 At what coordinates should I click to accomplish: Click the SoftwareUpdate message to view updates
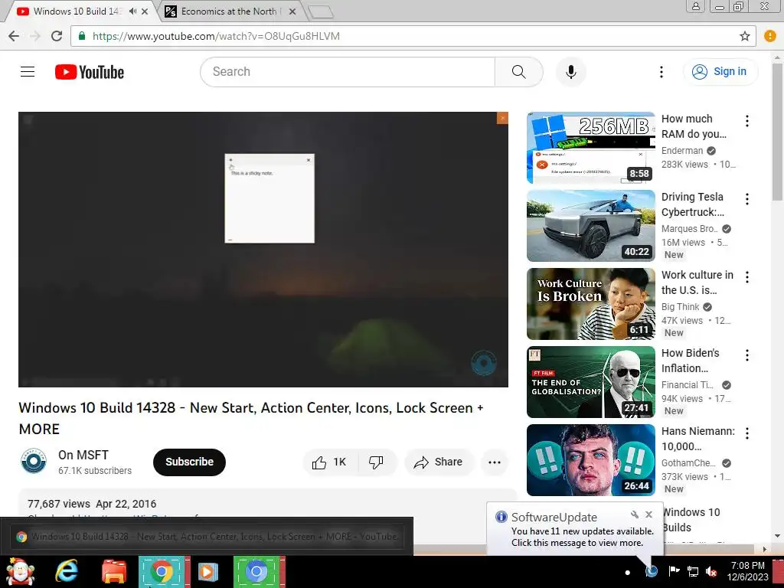tap(582, 537)
